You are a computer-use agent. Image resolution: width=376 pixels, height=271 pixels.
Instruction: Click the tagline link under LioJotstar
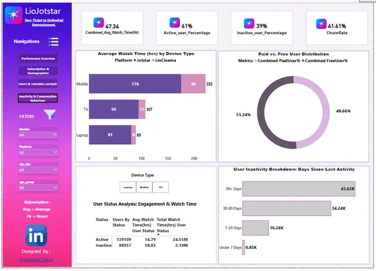(x=44, y=23)
